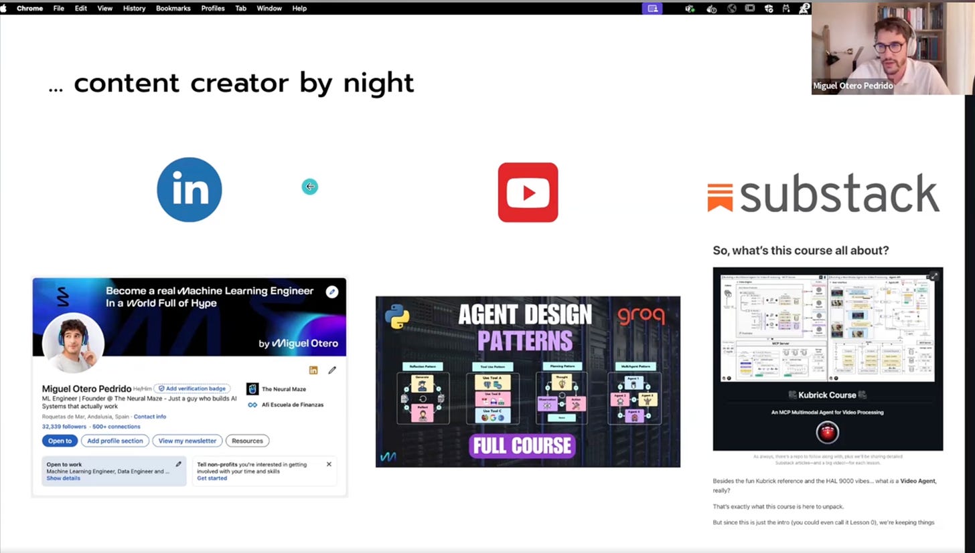Click Show details under Open to work

[64, 478]
